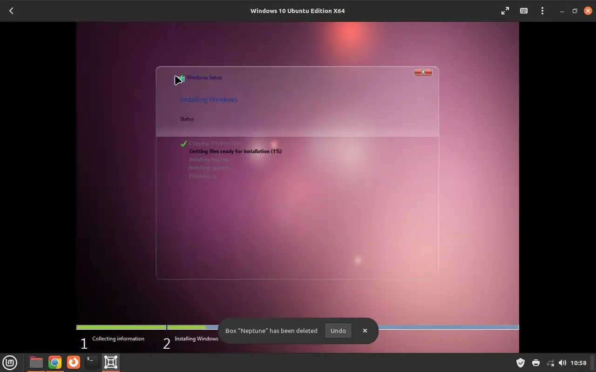Launch Firefox from the taskbar
Screen dimensions: 596x372
coord(74,362)
